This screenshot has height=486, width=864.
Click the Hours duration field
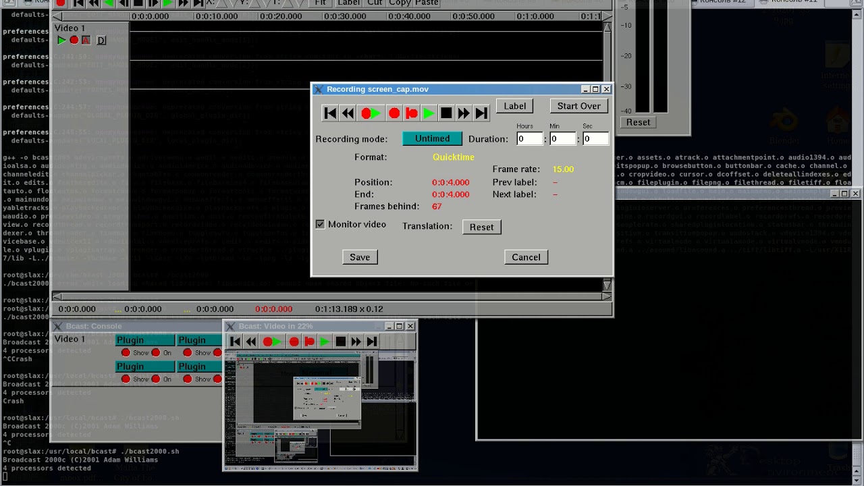(x=530, y=138)
